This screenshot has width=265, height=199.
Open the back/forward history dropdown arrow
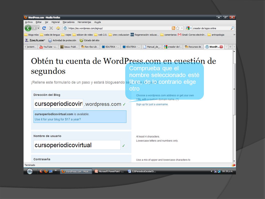38,28
